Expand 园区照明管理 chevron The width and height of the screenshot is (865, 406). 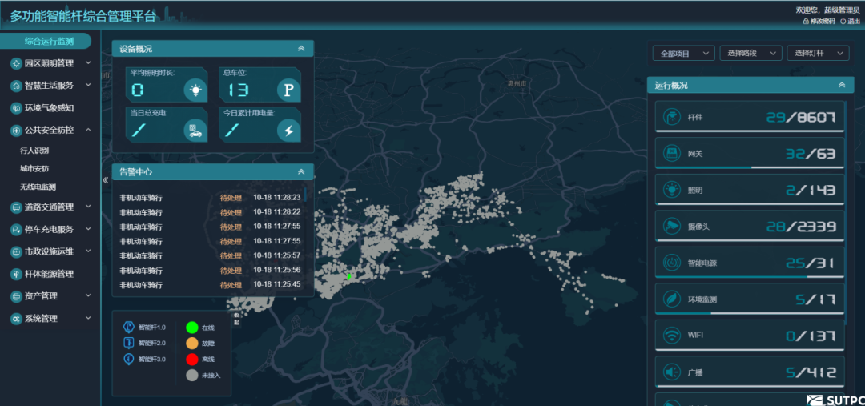(x=88, y=63)
